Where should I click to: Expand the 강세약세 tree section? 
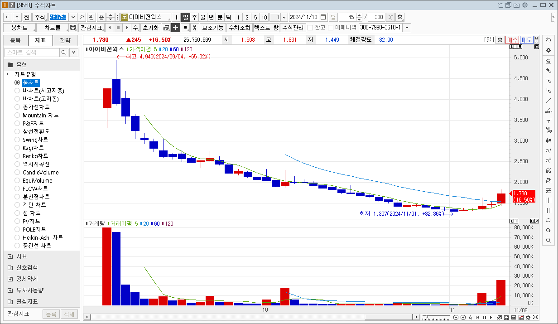10,279
